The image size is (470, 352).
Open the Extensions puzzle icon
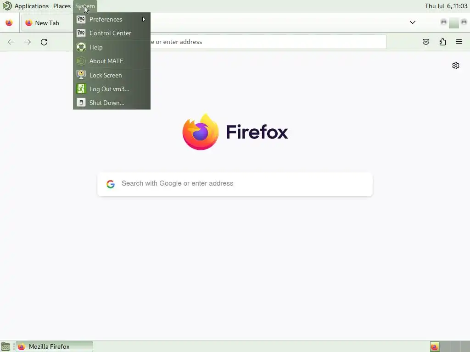pyautogui.click(x=442, y=42)
